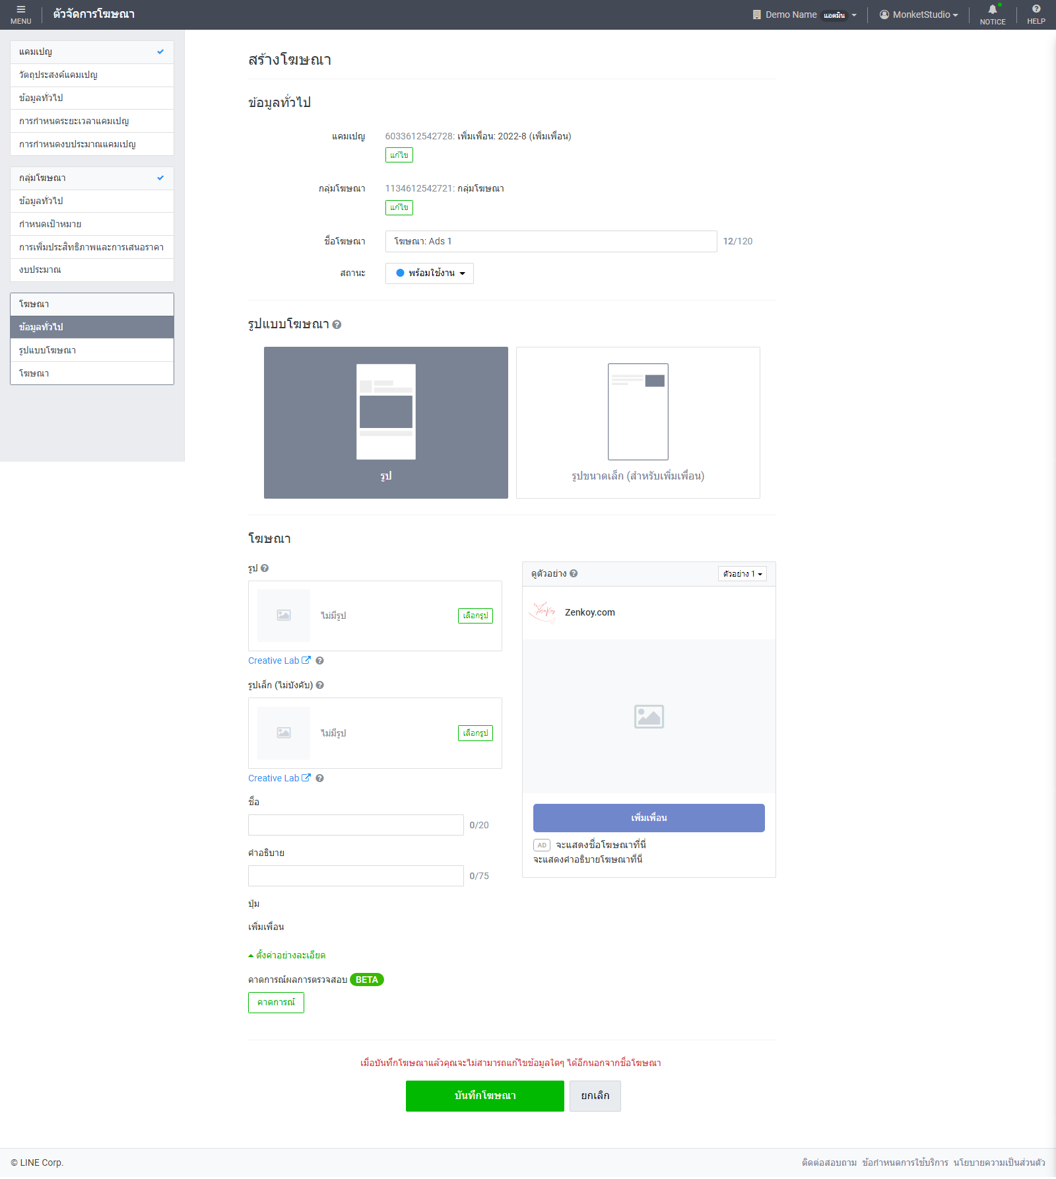Click the preview image placeholder icon
This screenshot has width=1056, height=1179.
pos(649,716)
